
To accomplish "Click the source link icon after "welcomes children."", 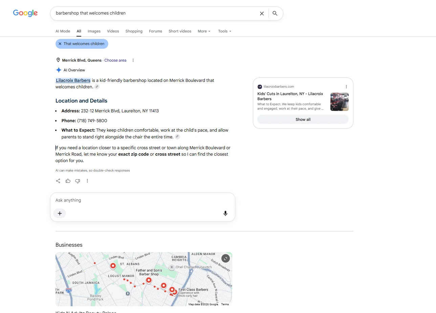I will [97, 87].
